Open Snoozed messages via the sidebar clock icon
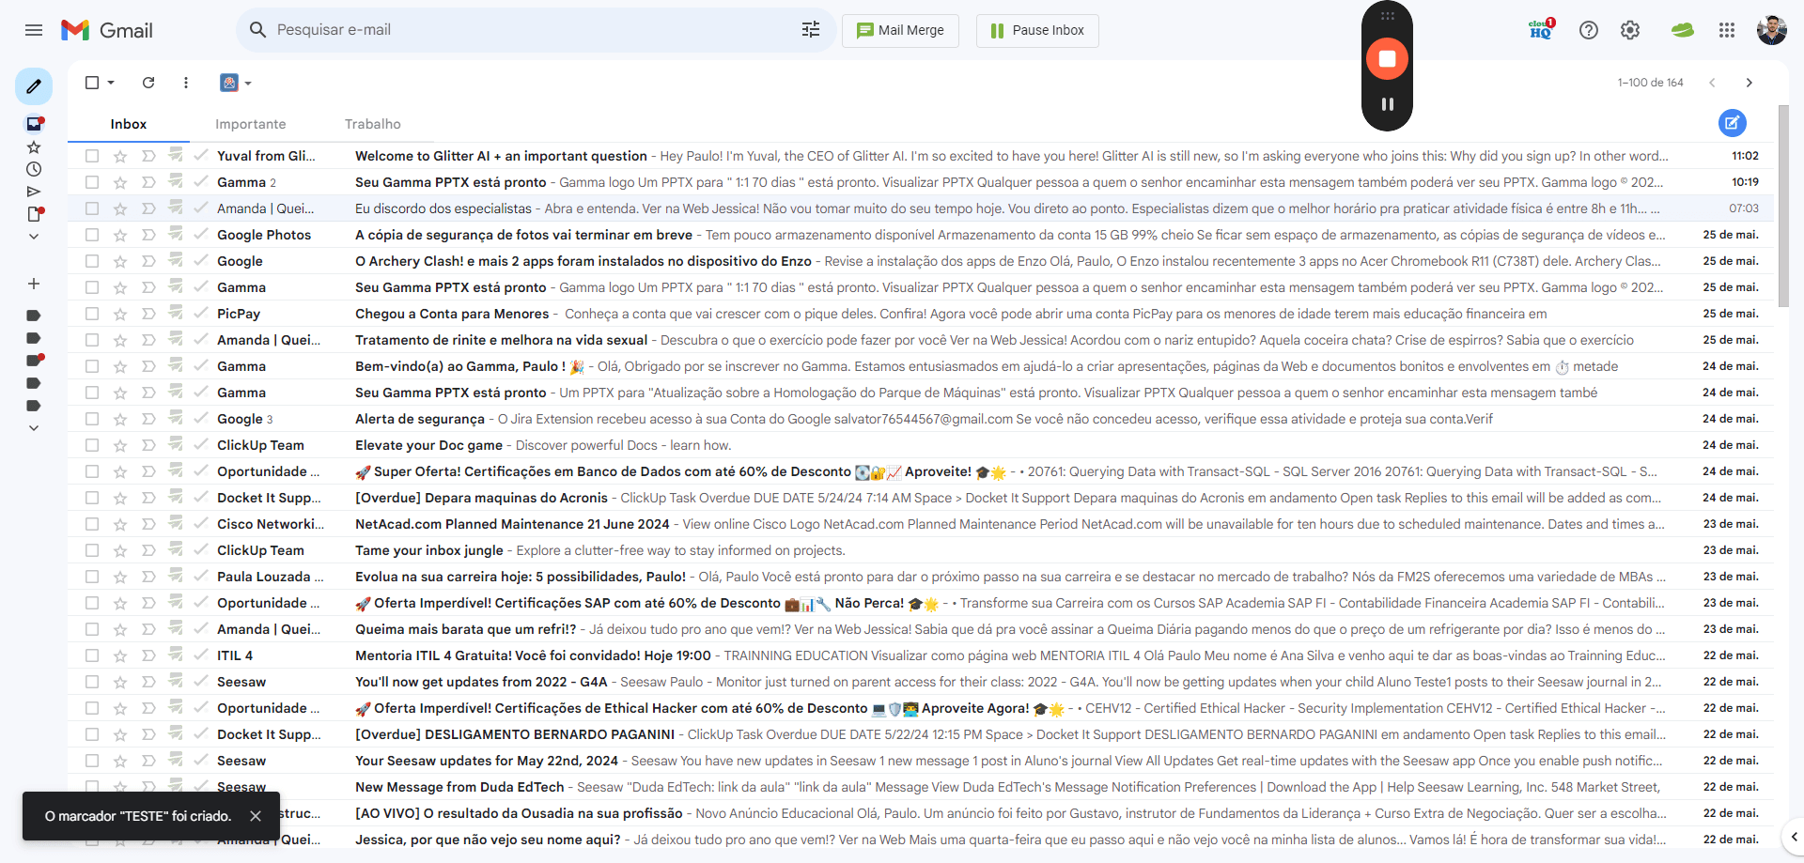 [34, 169]
